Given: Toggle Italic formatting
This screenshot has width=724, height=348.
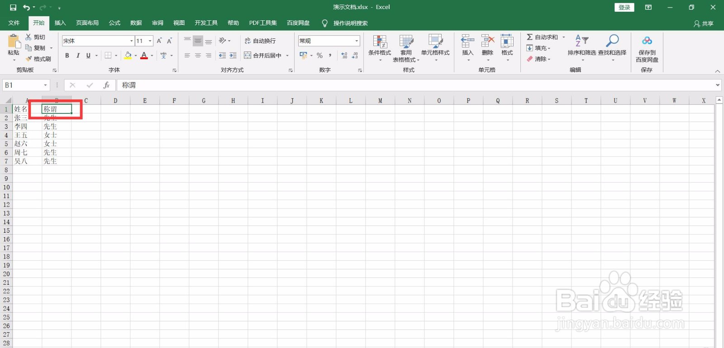Looking at the screenshot, I should click(x=78, y=55).
